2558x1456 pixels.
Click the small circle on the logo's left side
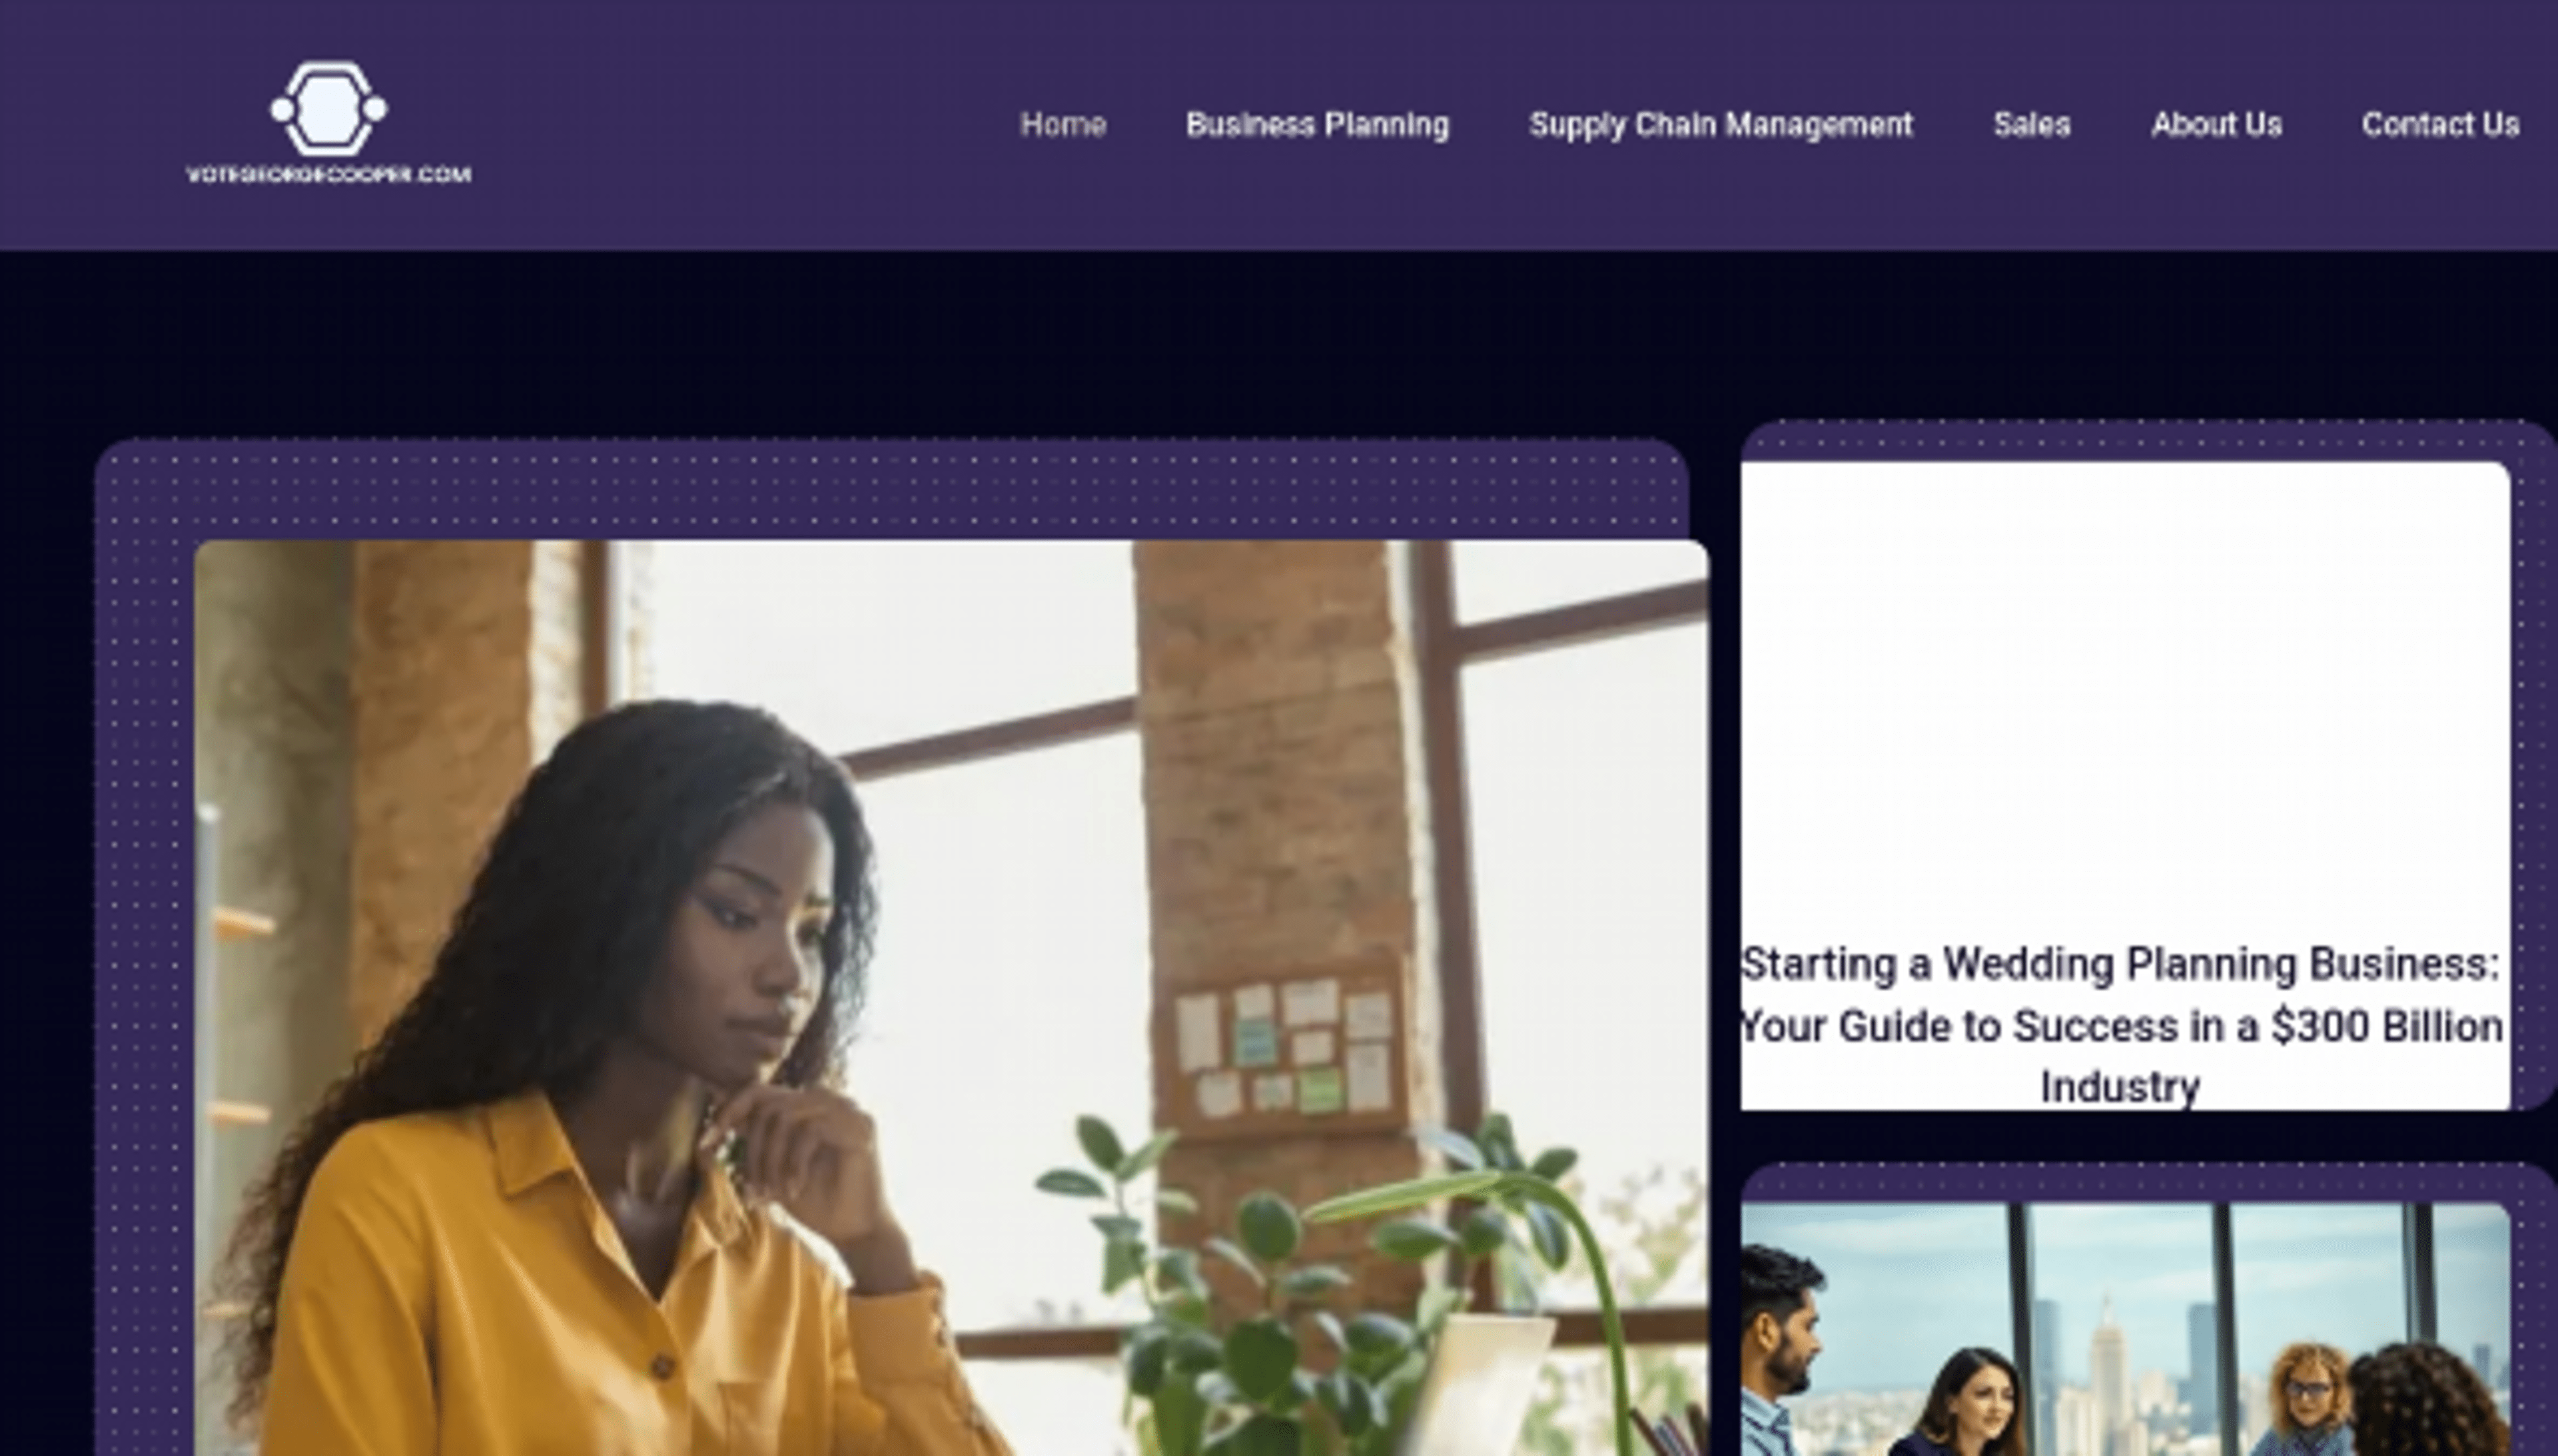(x=282, y=109)
